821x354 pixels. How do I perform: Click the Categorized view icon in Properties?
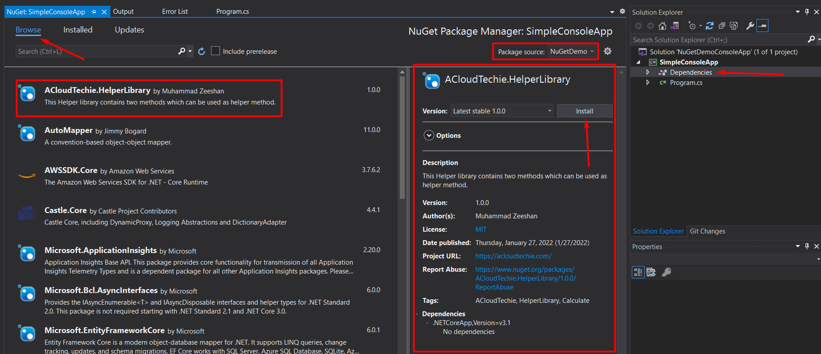coord(638,272)
